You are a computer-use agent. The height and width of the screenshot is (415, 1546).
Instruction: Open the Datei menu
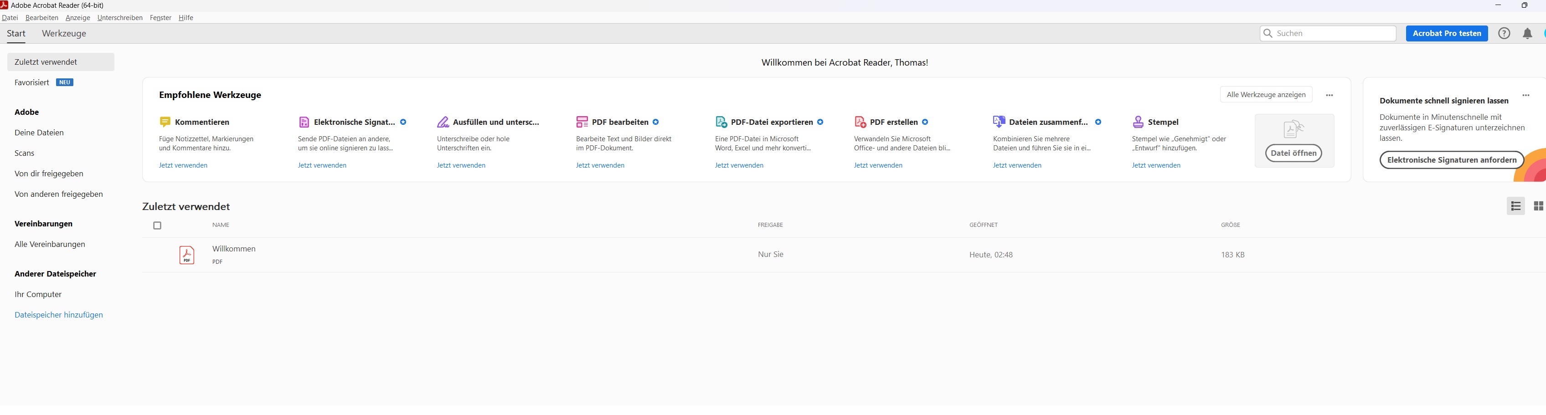point(10,18)
